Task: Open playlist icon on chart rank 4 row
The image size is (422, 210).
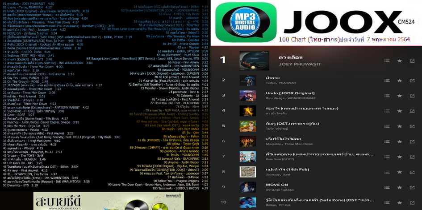Action: click(387, 111)
